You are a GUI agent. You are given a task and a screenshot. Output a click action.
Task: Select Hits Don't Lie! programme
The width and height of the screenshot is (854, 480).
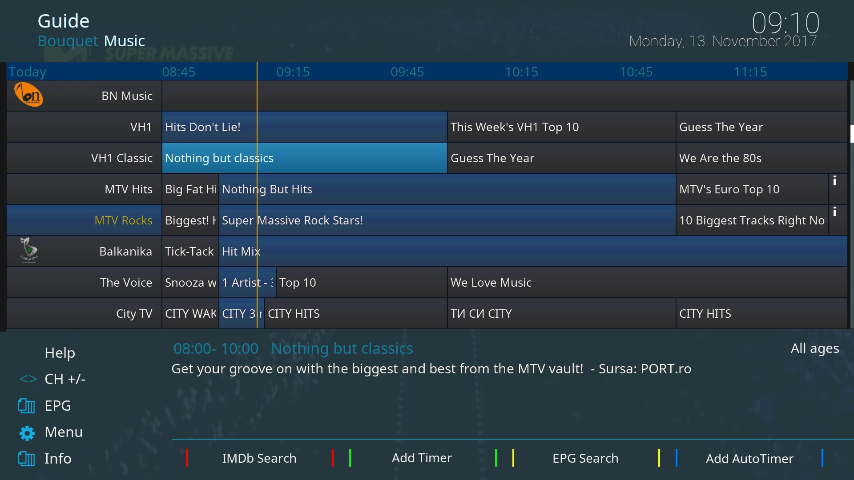[x=305, y=127]
